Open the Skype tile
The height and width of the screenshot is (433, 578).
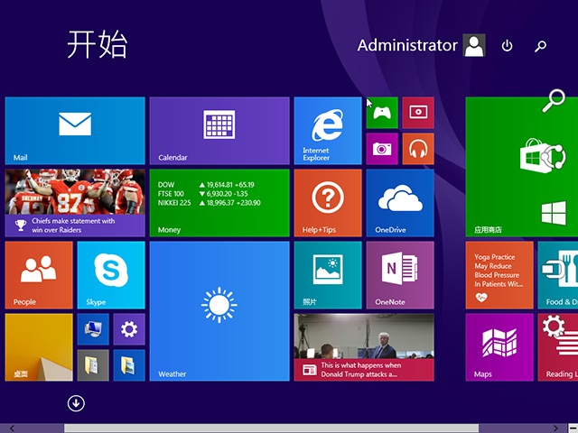pos(111,275)
